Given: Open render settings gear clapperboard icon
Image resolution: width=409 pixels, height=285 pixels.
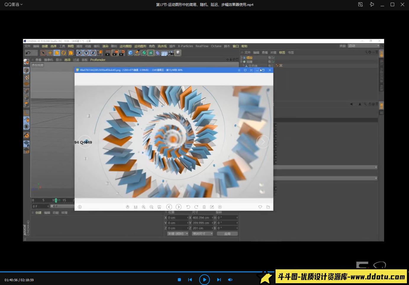Looking at the screenshot, I should (122, 53).
